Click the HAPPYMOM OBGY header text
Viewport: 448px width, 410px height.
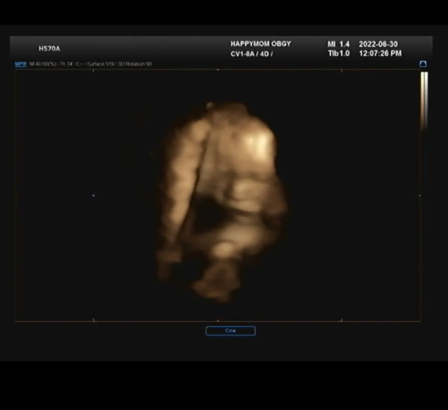pyautogui.click(x=261, y=44)
